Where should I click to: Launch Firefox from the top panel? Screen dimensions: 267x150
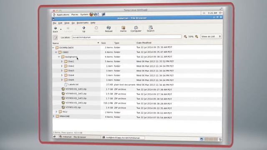(x=91, y=15)
